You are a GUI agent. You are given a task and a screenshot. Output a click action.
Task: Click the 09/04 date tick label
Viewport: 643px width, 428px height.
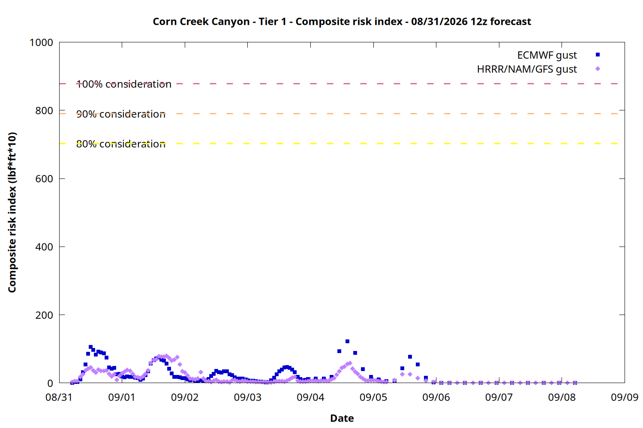[310, 397]
